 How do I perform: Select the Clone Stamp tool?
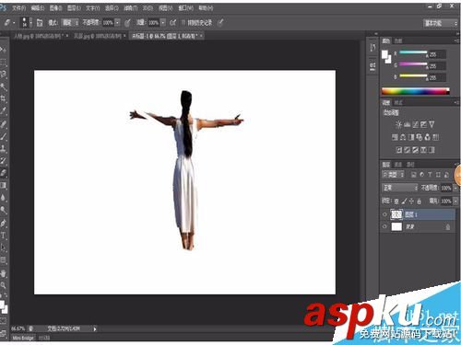point(3,149)
